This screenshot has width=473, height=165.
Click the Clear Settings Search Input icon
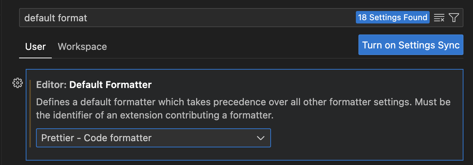439,18
